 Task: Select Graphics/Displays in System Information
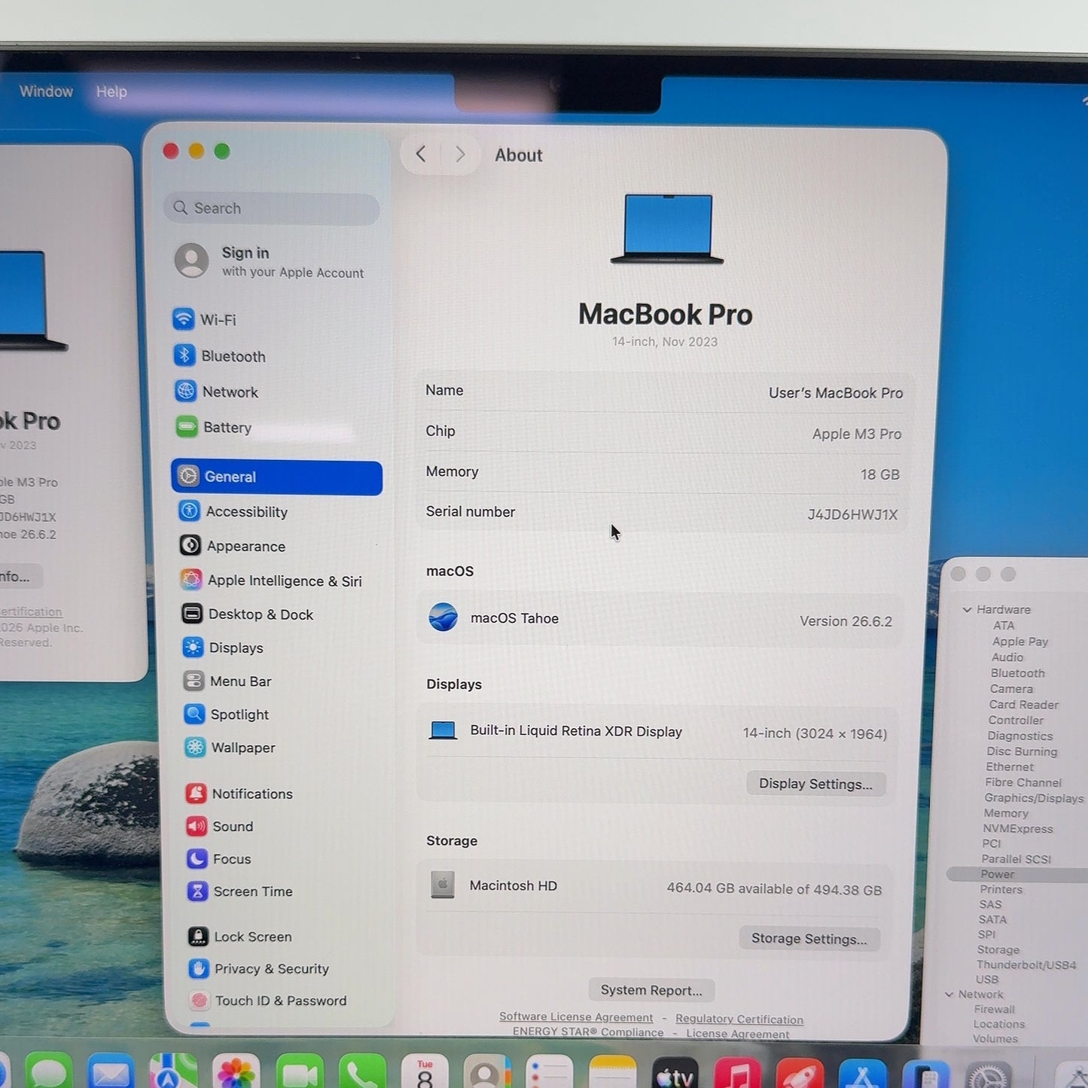1034,798
